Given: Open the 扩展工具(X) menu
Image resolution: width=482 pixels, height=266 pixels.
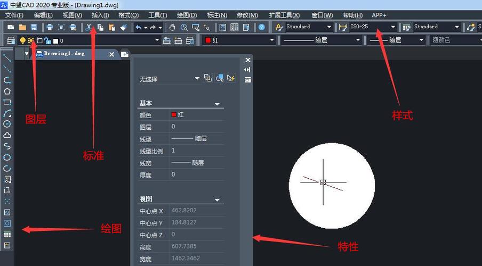Looking at the screenshot, I should coord(284,15).
